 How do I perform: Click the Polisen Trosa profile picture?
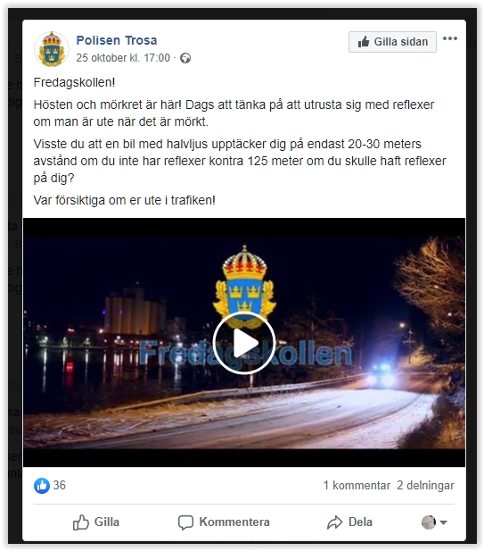(52, 49)
